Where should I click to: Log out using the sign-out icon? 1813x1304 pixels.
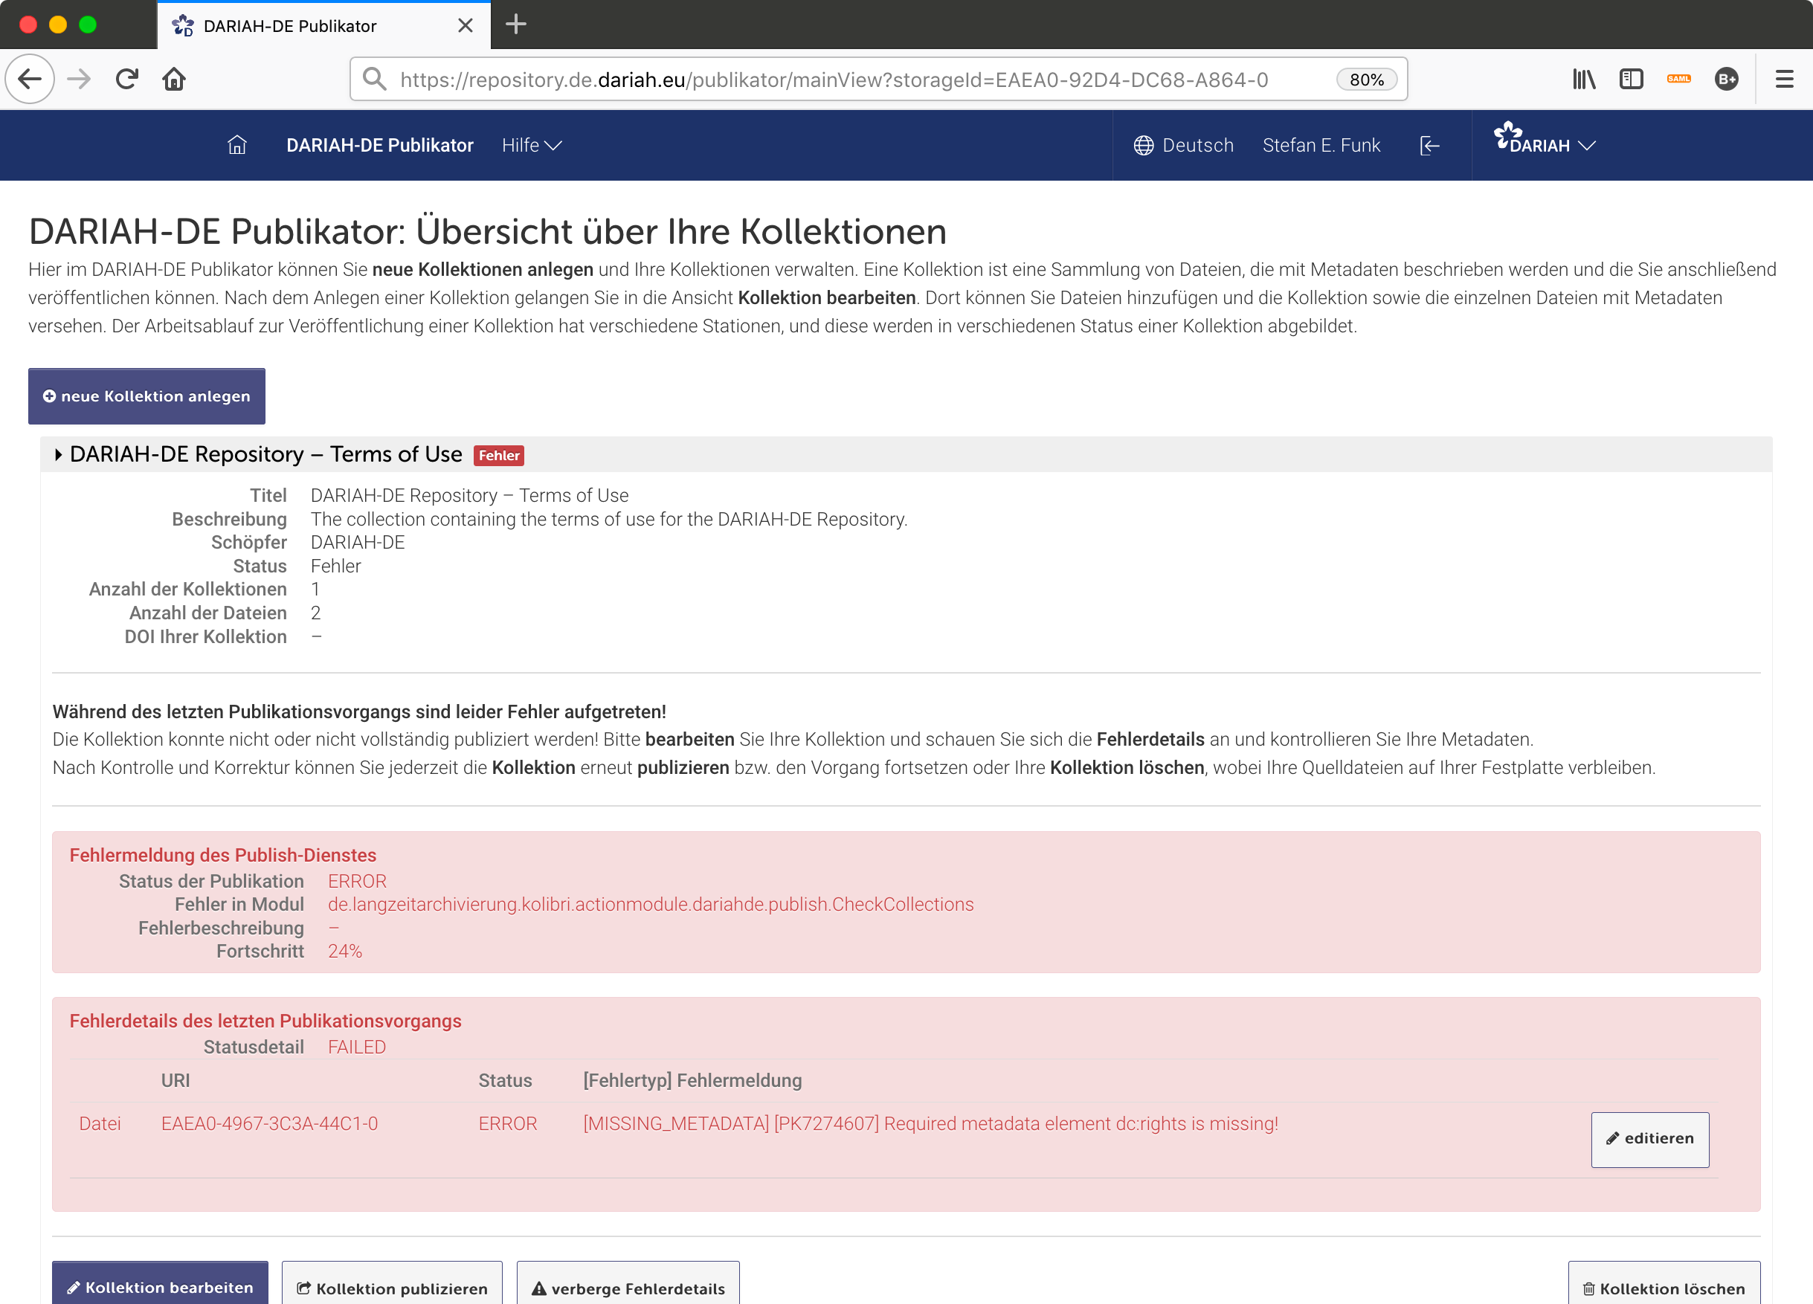pos(1430,145)
